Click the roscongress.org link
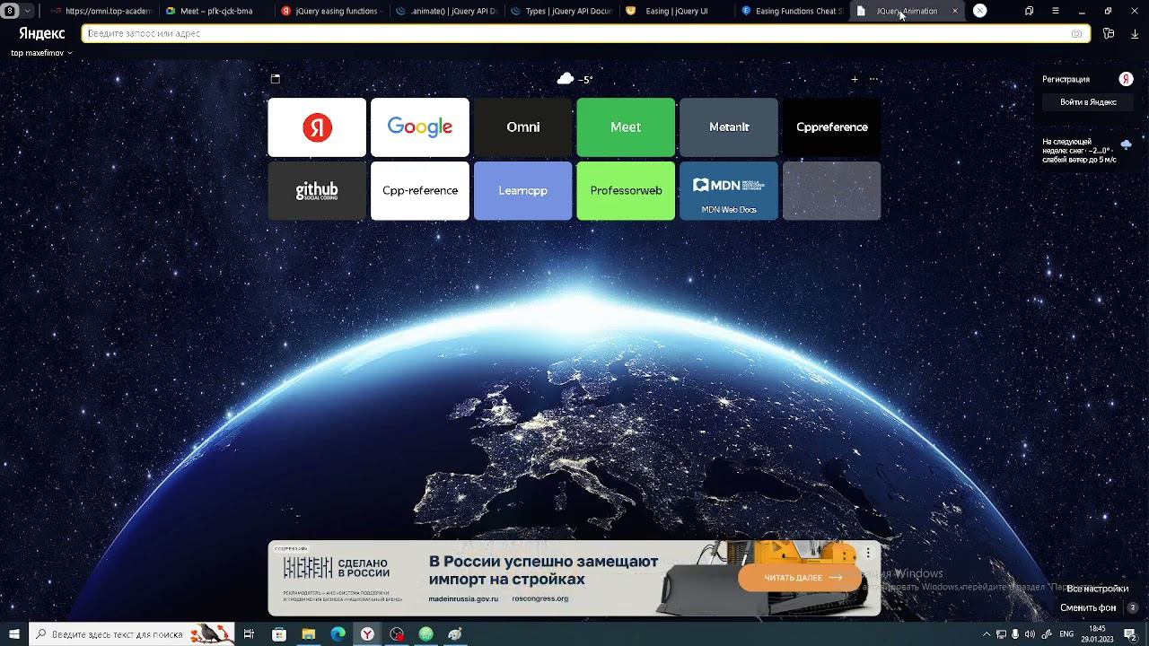The height and width of the screenshot is (646, 1149). click(540, 598)
